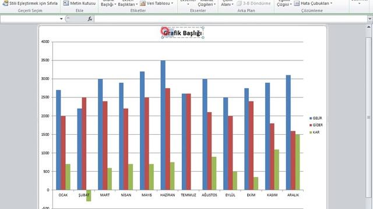Open the Çizim Alanı plot area dropdown
373x209 pixels.
(x=227, y=3)
